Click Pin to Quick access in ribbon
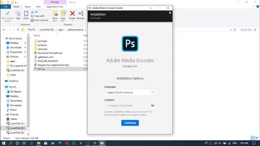The width and height of the screenshot is (260, 146). coord(8,16)
